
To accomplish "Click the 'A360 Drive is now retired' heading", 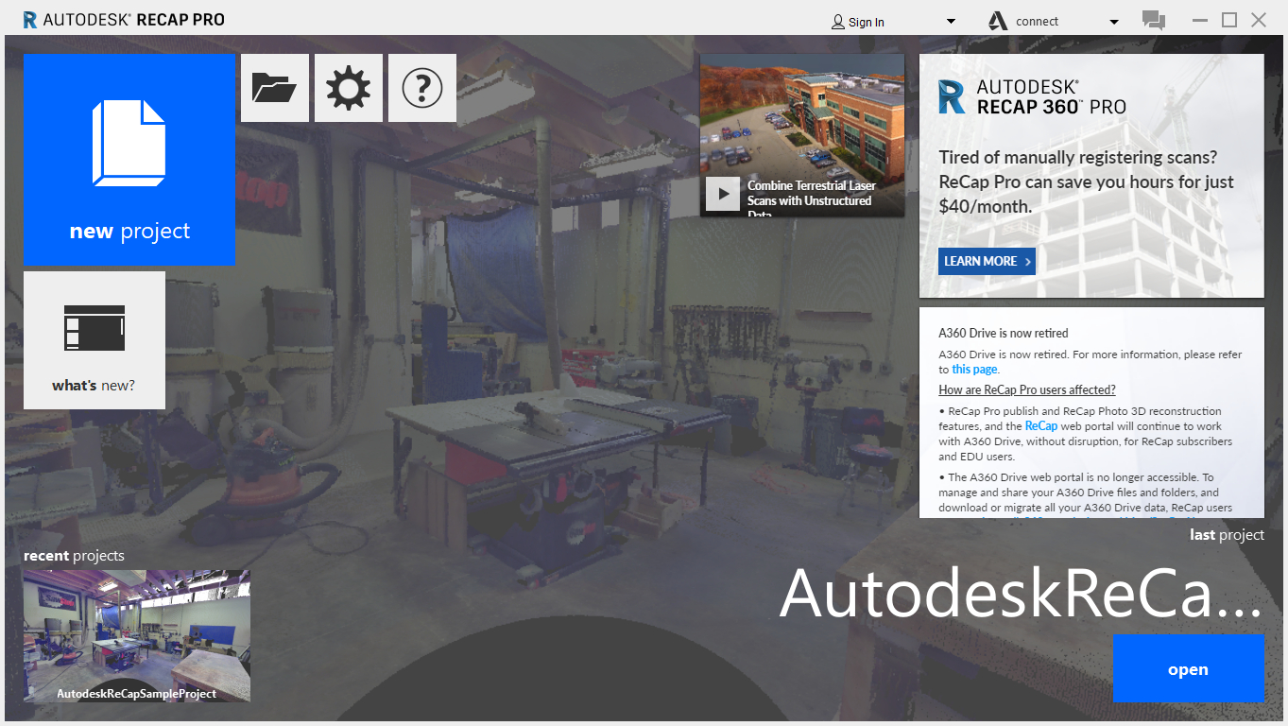I will click(1004, 333).
